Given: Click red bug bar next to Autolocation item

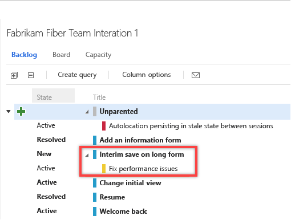Looking at the screenshot, I should click(x=104, y=126).
